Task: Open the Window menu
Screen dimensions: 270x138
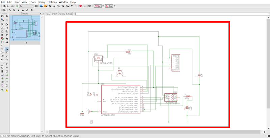Action: coord(63,2)
